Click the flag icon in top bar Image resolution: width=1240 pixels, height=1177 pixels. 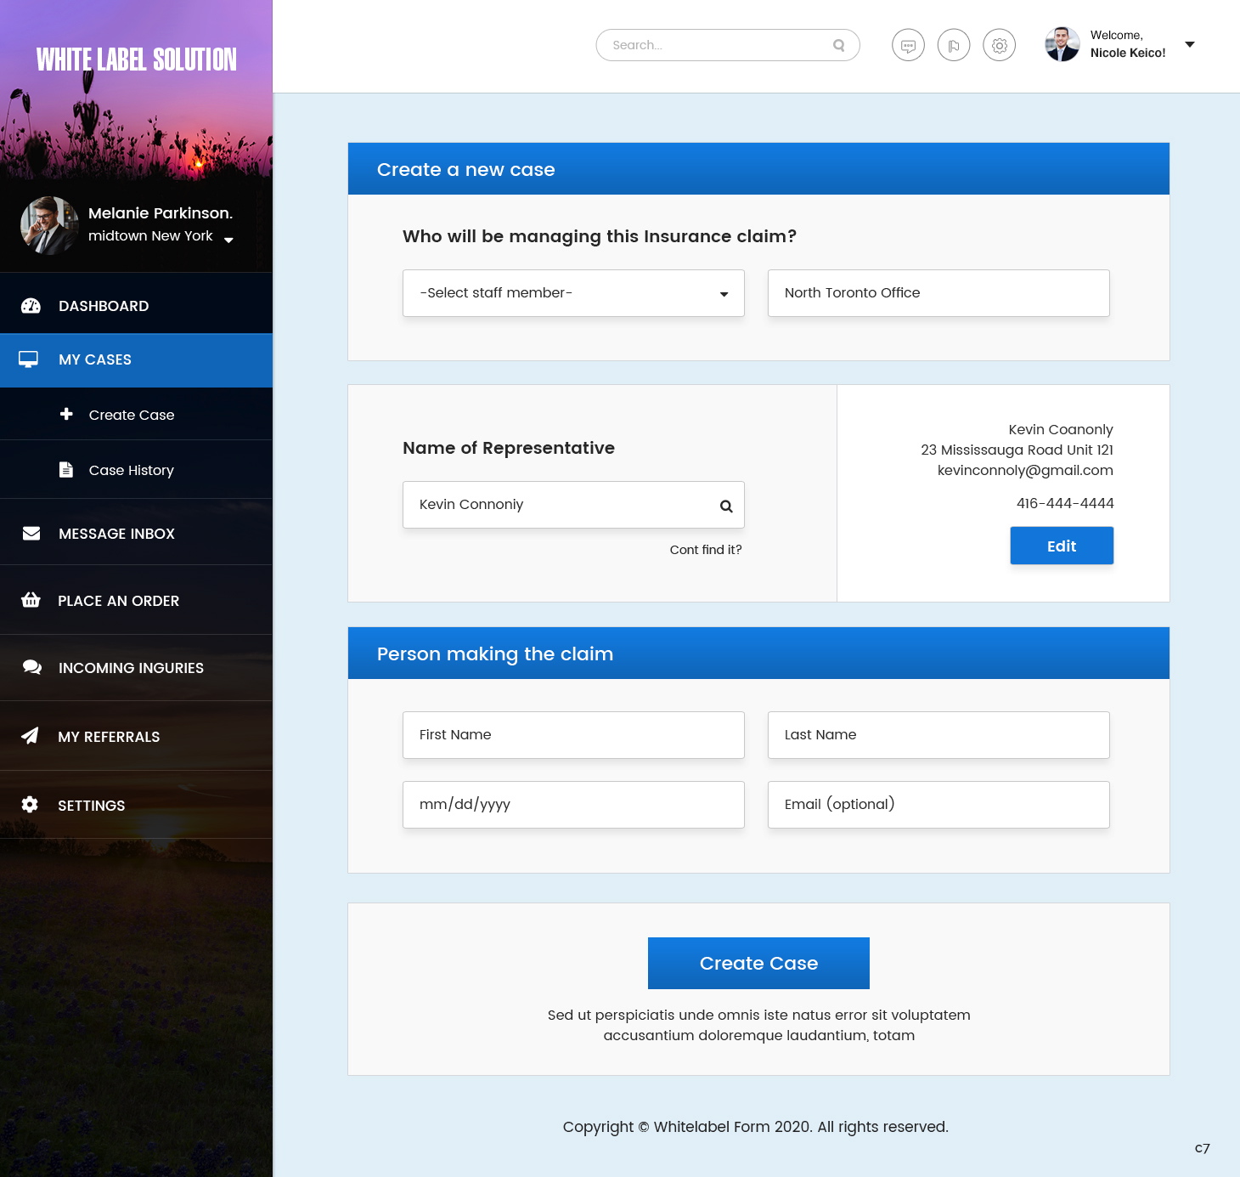954,45
